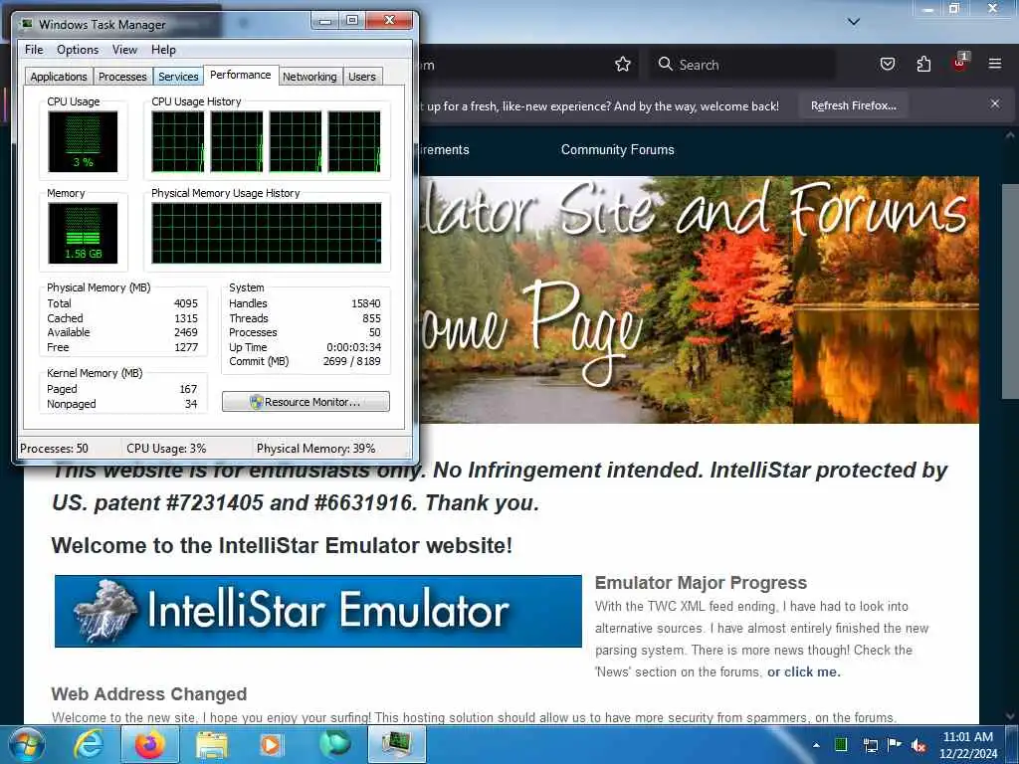Open the View menu in Task Manager

pos(124,50)
